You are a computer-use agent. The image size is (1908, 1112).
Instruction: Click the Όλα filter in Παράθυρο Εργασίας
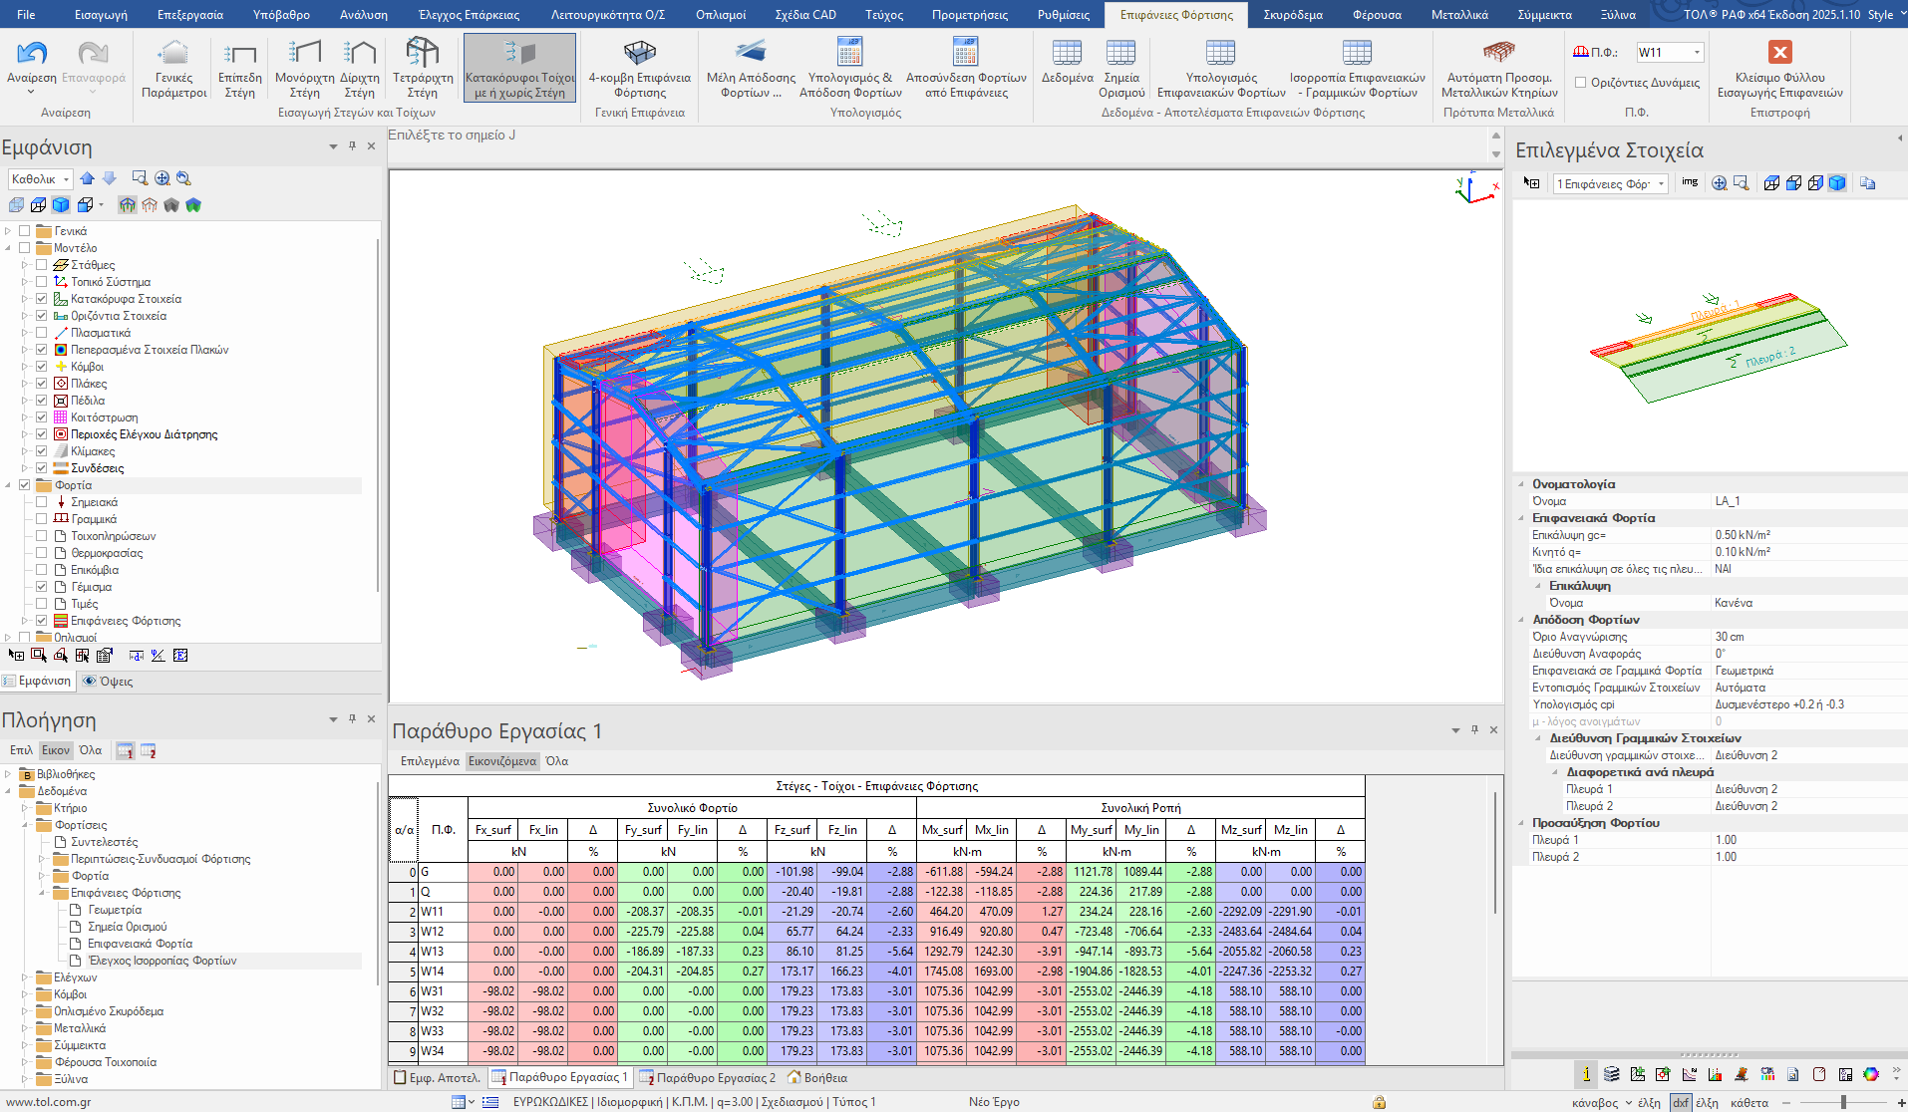click(x=556, y=761)
